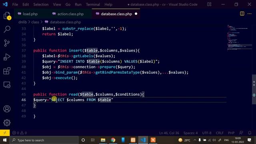Viewport: 256px width, 144px height.
Task: Open the Manage gear menu
Action: click(7, 123)
